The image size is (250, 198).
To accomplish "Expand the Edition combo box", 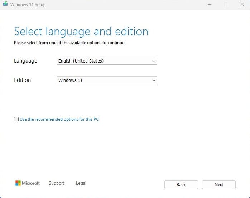I will [107, 80].
